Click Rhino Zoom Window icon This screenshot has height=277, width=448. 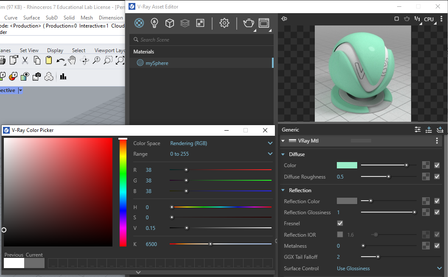tap(108, 60)
